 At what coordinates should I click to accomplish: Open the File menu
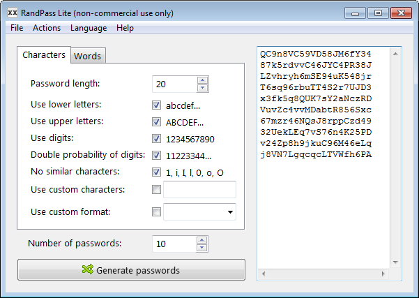(x=17, y=28)
